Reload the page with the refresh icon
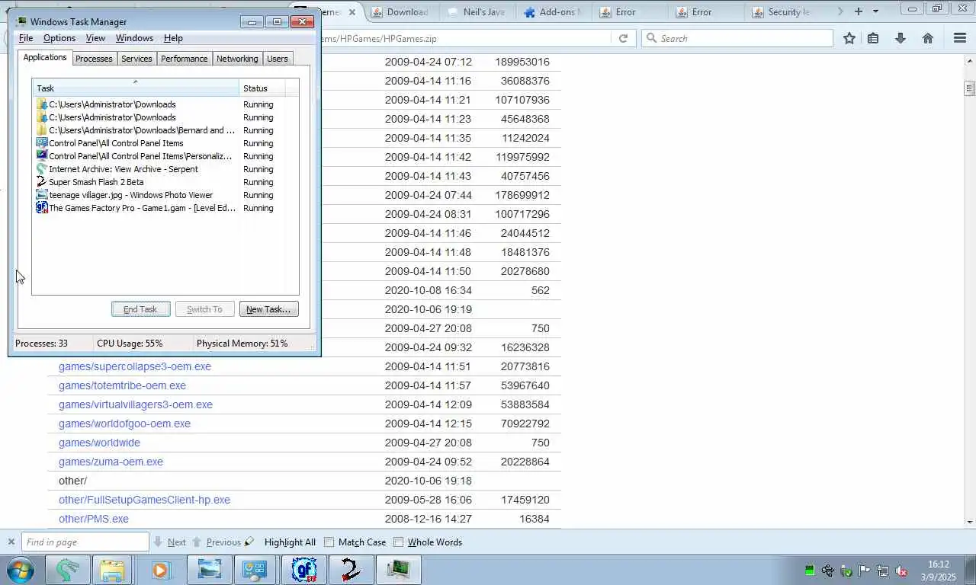Image resolution: width=976 pixels, height=585 pixels. point(623,38)
